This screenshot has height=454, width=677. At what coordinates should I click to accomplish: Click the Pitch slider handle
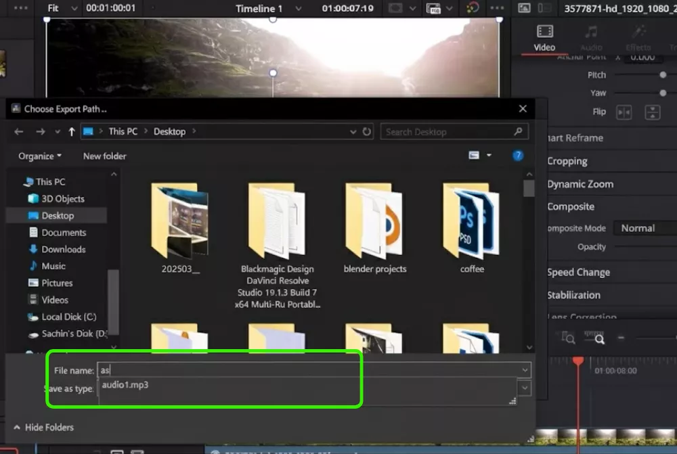pos(663,75)
